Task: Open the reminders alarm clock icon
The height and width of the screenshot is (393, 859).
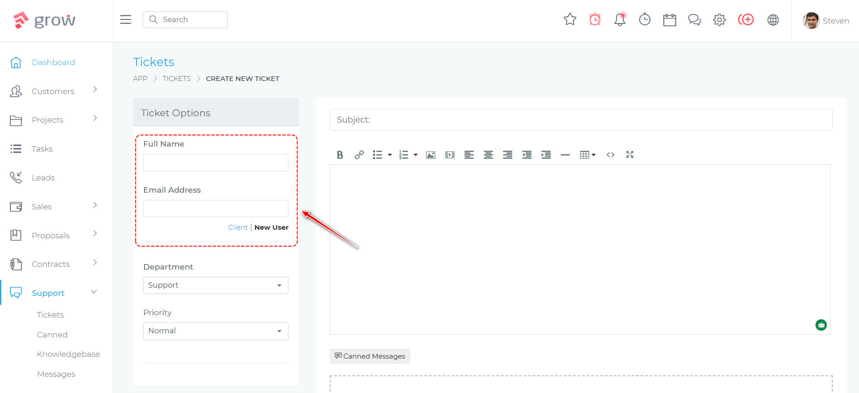Action: point(595,19)
